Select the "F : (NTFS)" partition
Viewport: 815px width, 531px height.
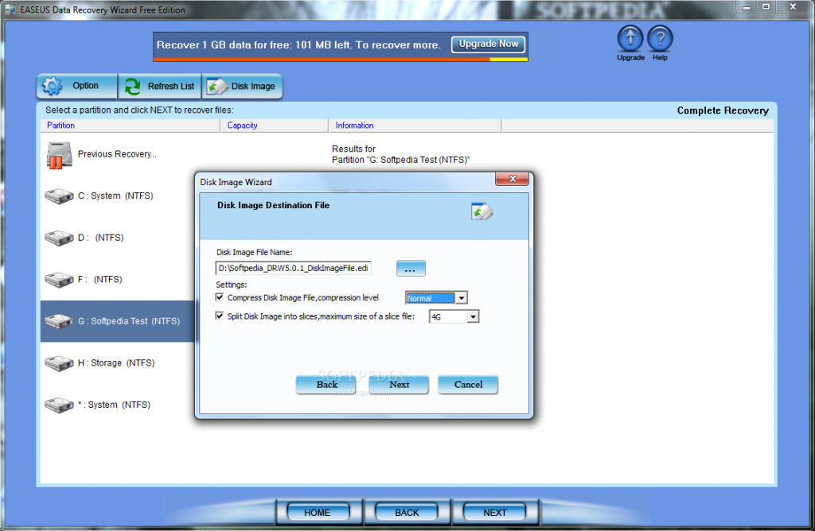pos(100,279)
